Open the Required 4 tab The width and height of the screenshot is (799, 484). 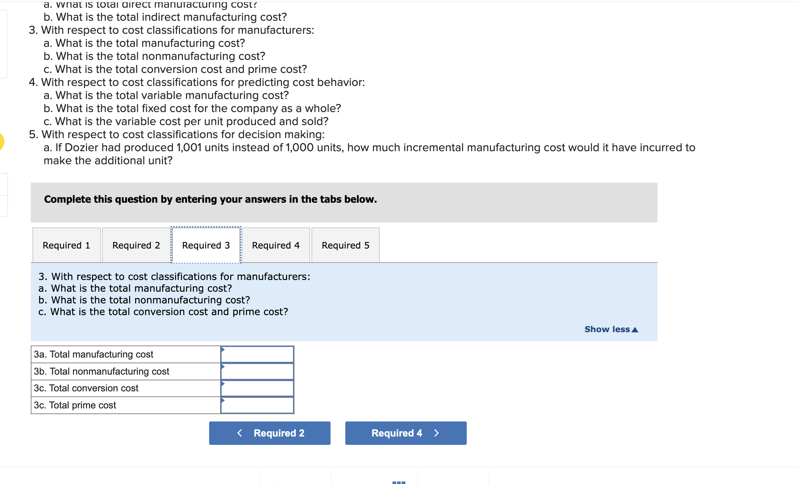(276, 245)
